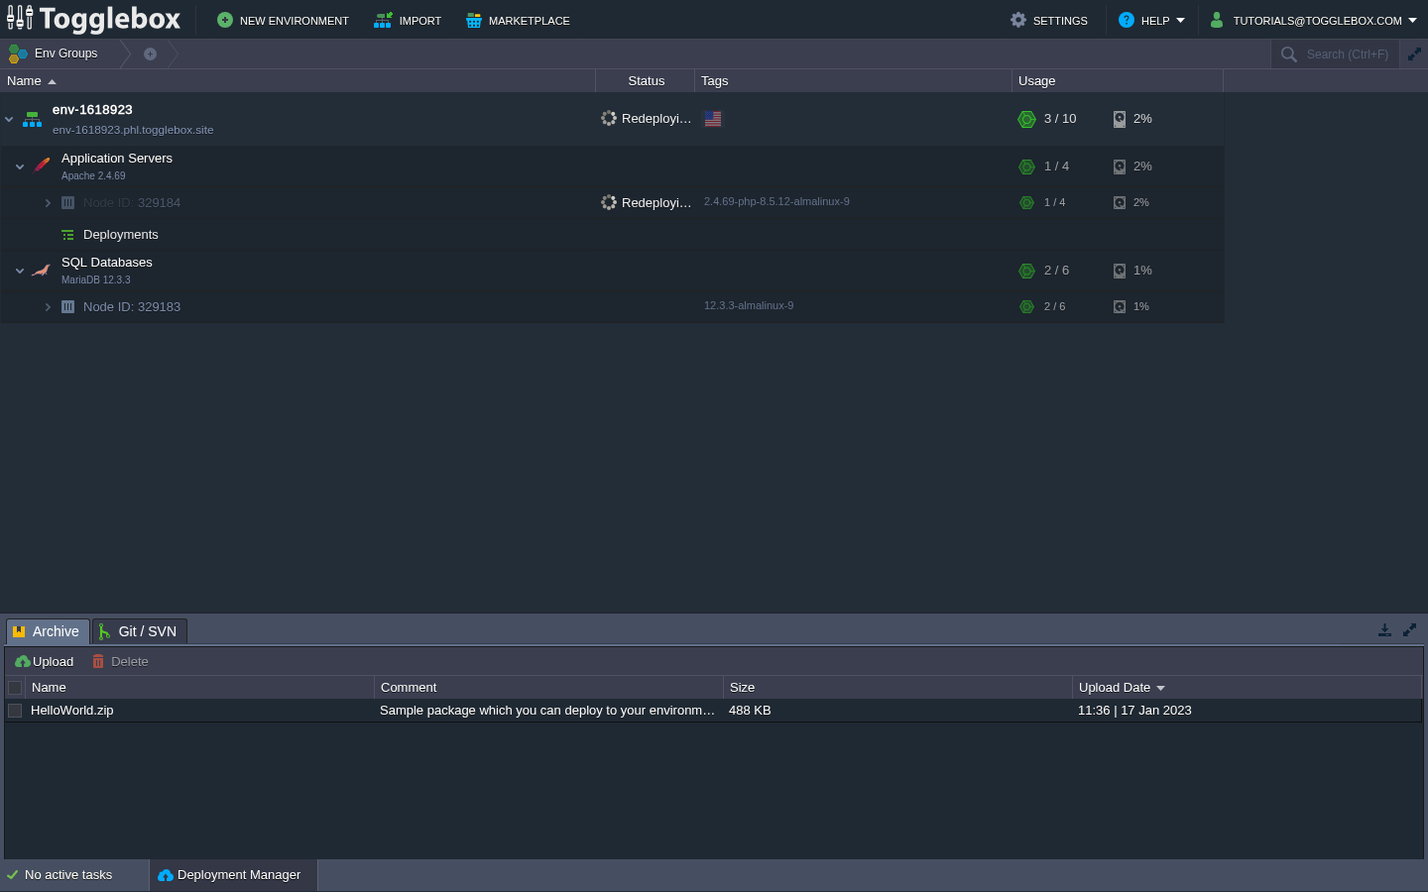This screenshot has height=892, width=1428.
Task: Click the Size column header
Action: 897,688
